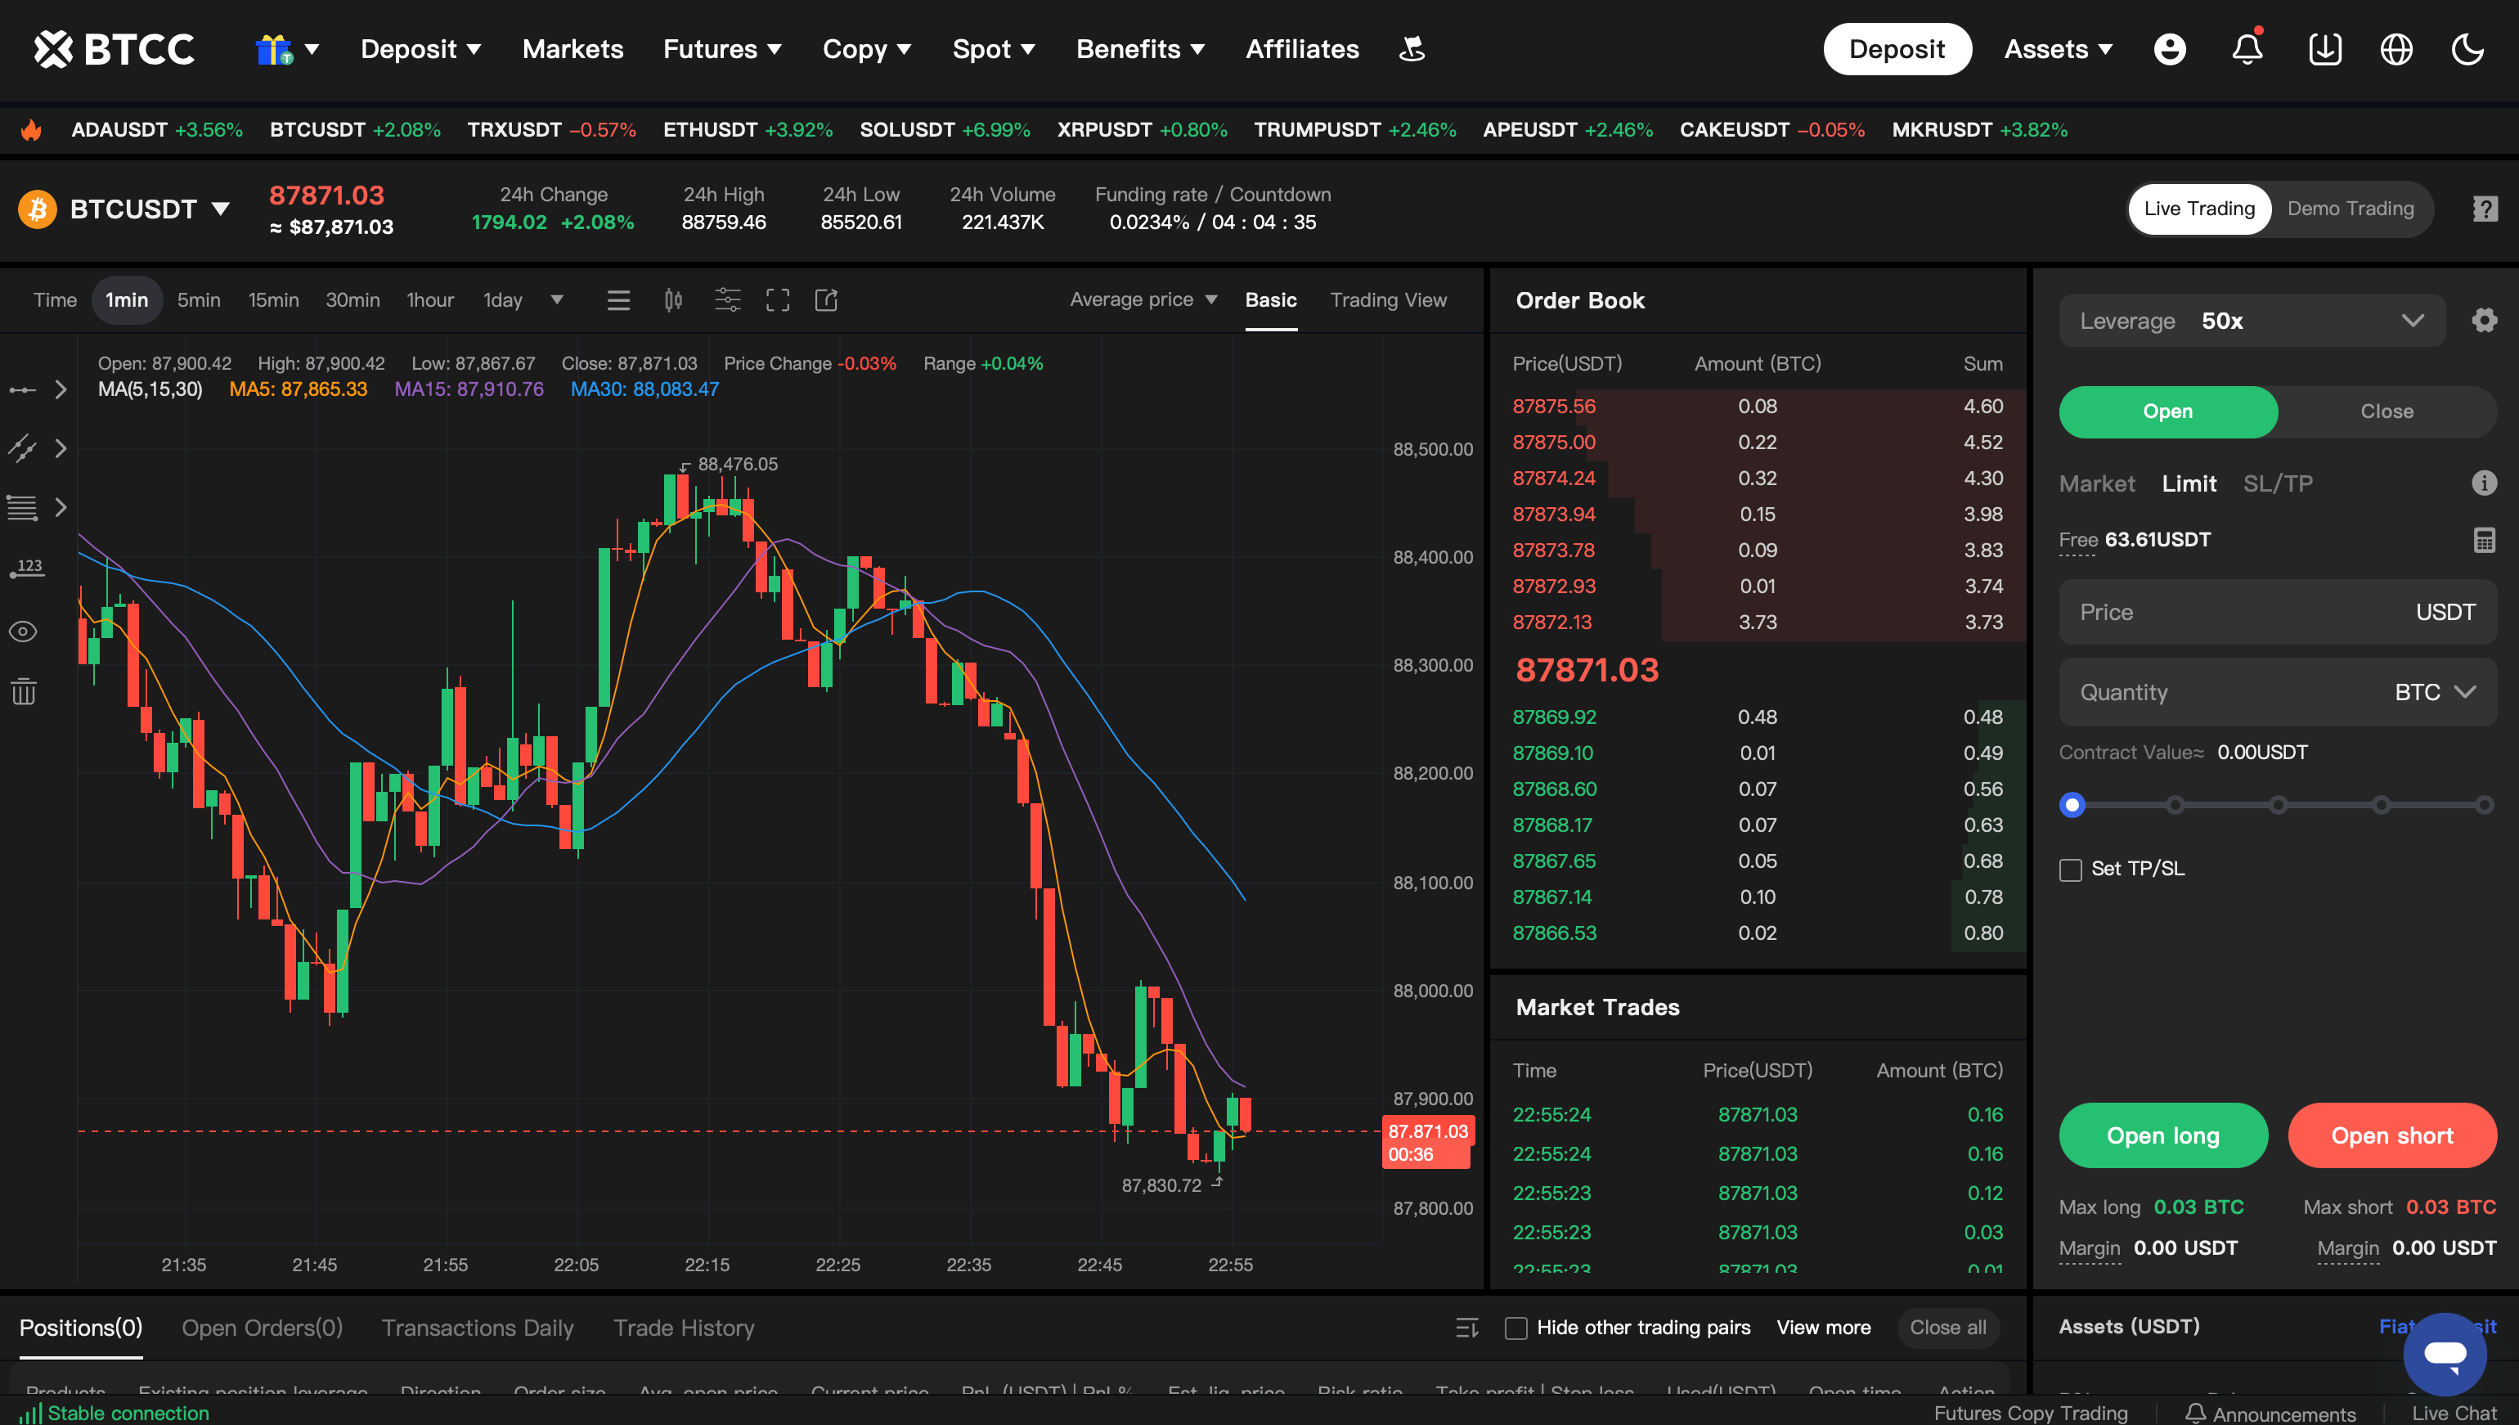Open the Assets dropdown

2059,49
